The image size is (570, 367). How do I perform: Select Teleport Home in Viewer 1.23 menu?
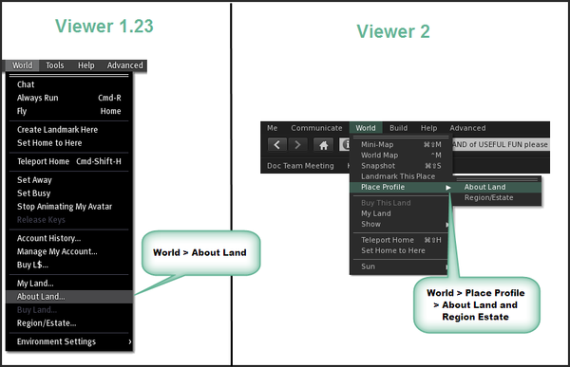click(69, 161)
